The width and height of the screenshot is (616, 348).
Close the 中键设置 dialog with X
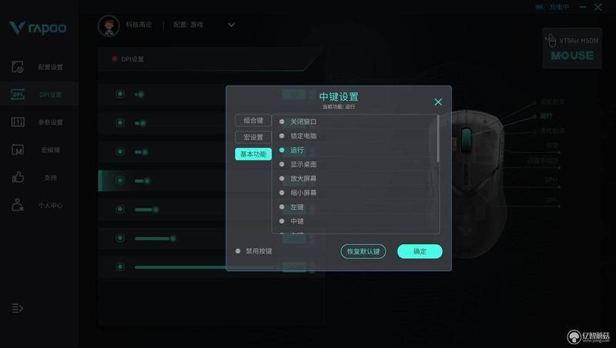438,102
